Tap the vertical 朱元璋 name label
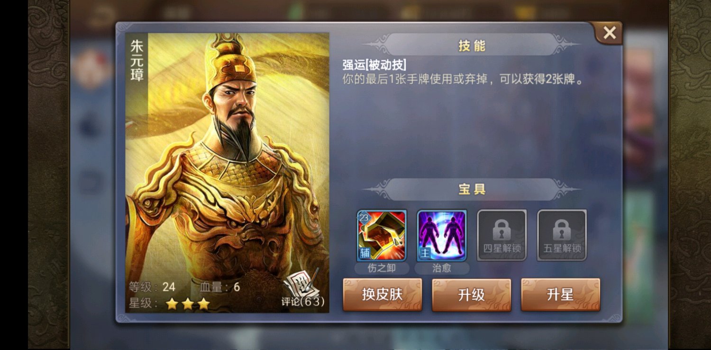 [137, 61]
